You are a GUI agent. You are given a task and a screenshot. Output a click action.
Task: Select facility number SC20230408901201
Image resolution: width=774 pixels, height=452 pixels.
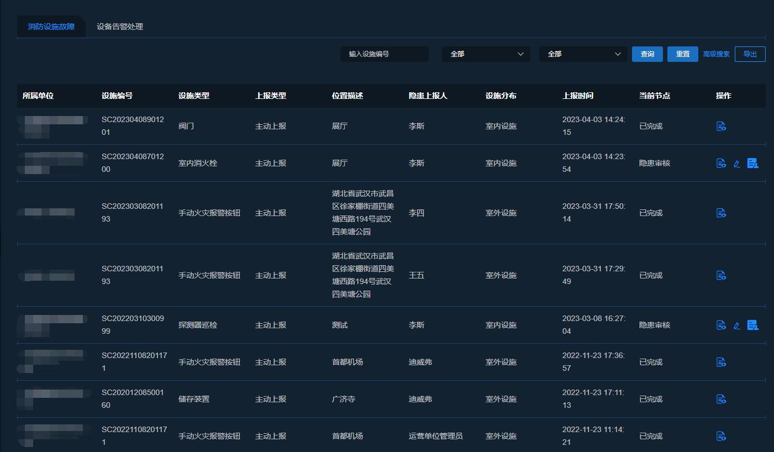coord(133,126)
